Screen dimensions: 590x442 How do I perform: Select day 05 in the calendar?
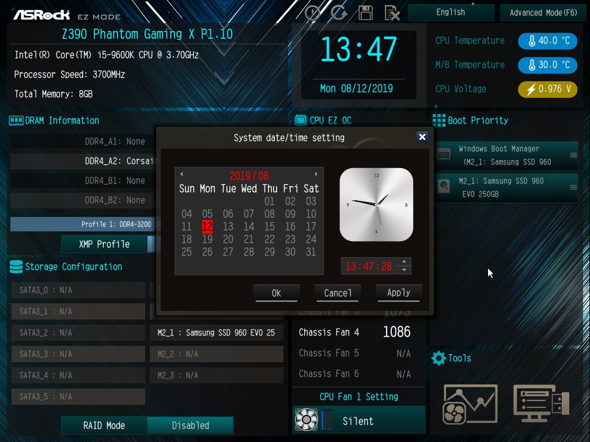207,214
